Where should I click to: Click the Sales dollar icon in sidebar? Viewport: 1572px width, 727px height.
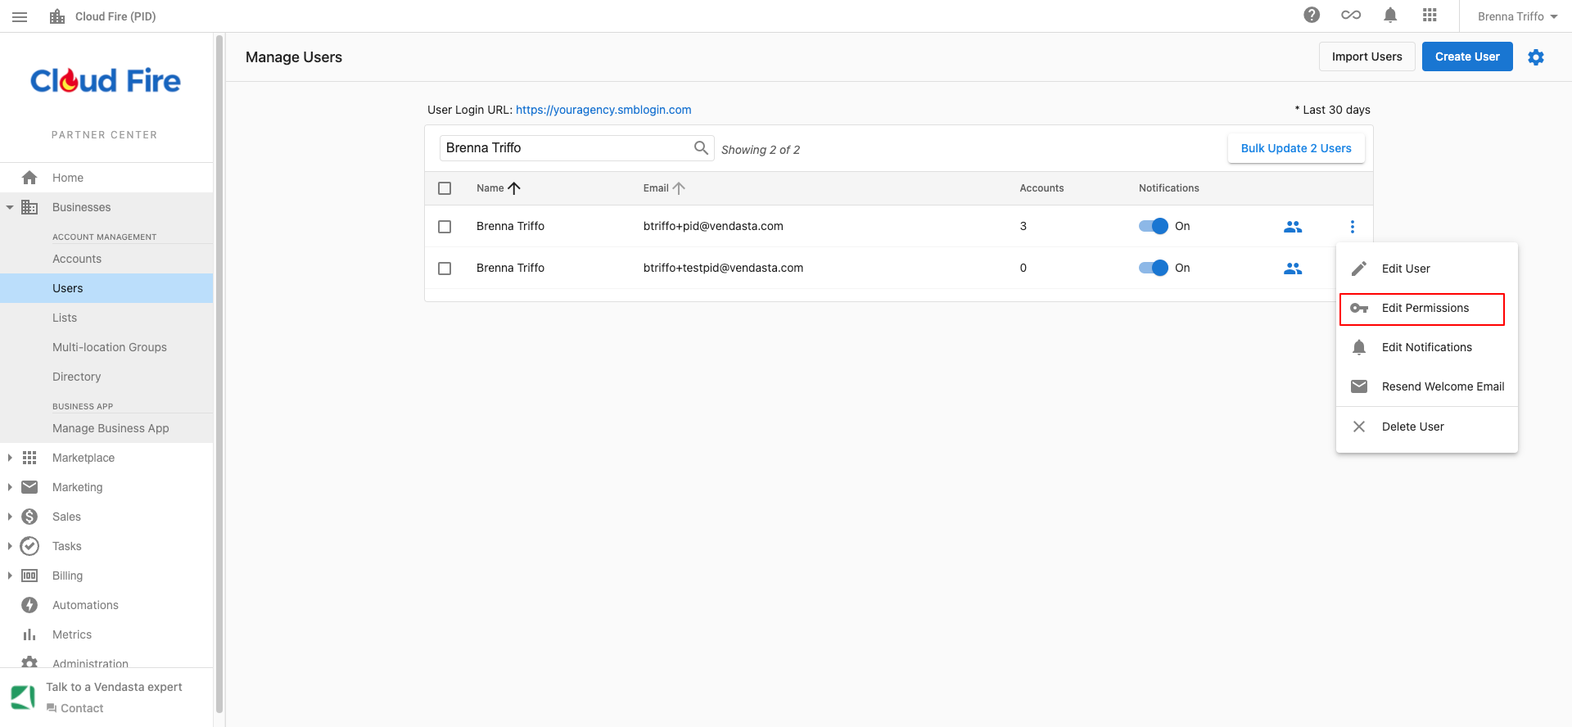[x=29, y=517]
